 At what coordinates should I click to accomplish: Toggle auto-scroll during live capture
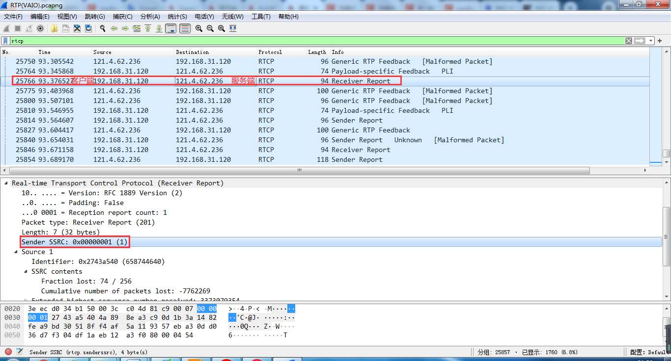point(171,28)
